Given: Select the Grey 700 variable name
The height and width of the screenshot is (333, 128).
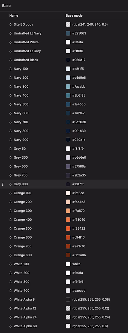Looking at the screenshot, I should pos(21,175).
